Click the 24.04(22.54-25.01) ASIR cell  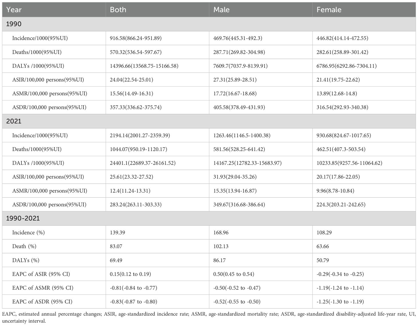131,80
